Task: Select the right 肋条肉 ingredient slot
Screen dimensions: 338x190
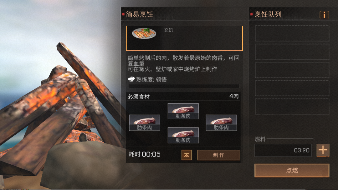Action: point(221,122)
